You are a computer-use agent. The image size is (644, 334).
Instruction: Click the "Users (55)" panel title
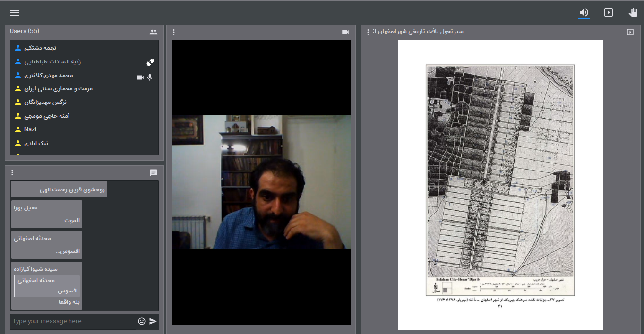click(x=25, y=31)
